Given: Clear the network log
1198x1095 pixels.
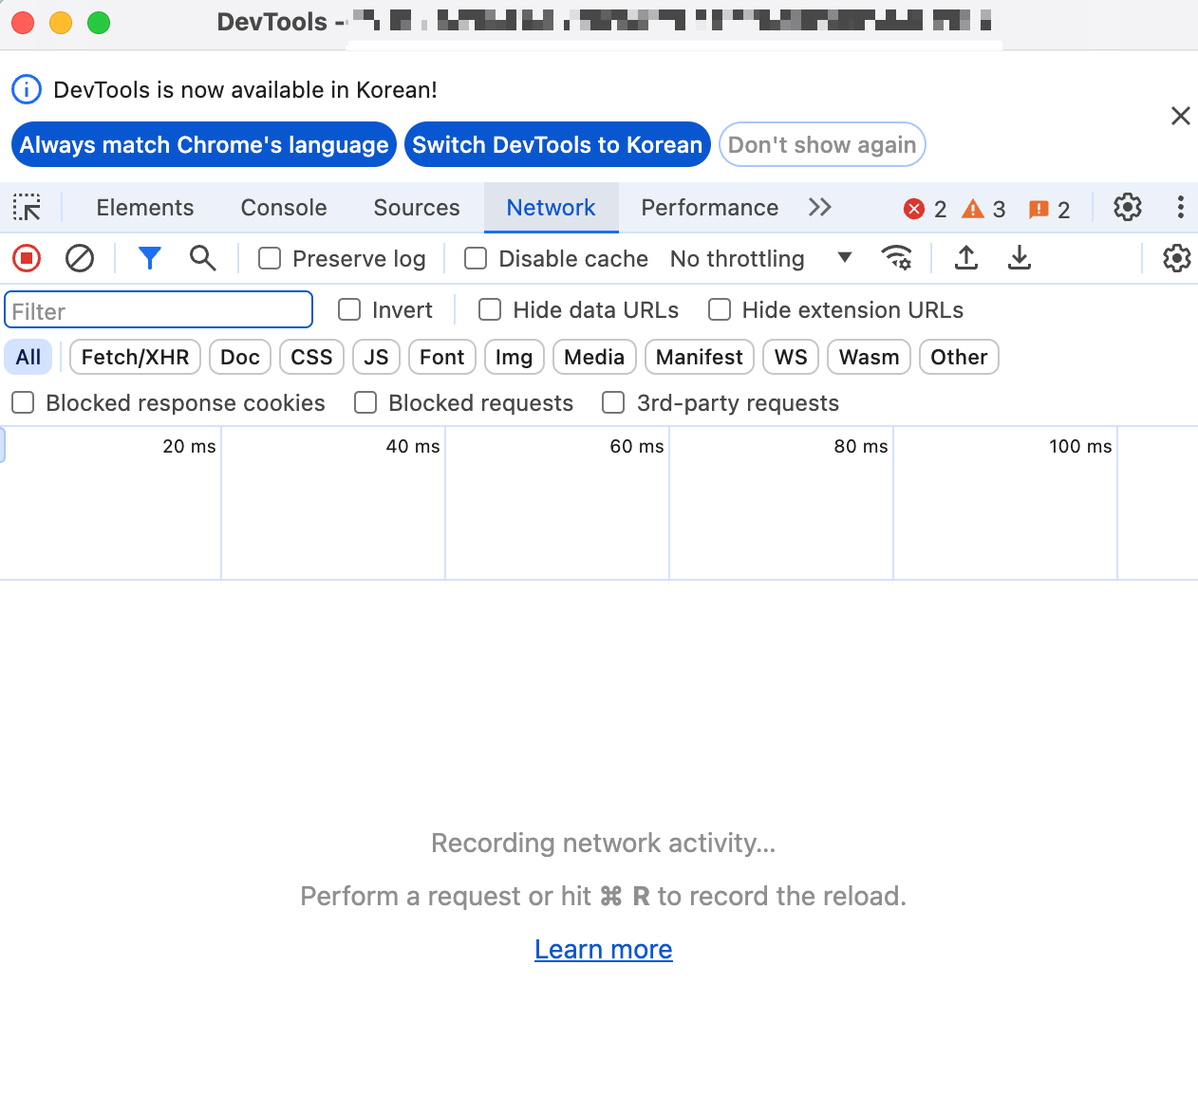Looking at the screenshot, I should 80,258.
